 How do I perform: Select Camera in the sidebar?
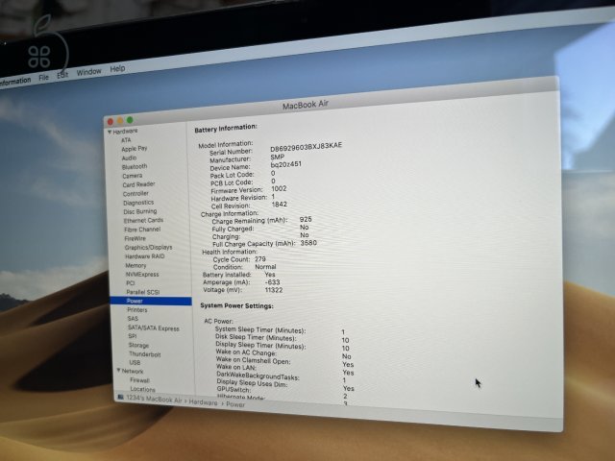[133, 176]
